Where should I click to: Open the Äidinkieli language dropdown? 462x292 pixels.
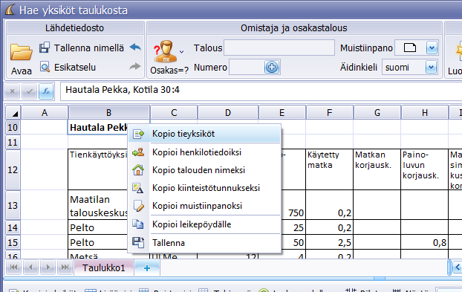(431, 67)
